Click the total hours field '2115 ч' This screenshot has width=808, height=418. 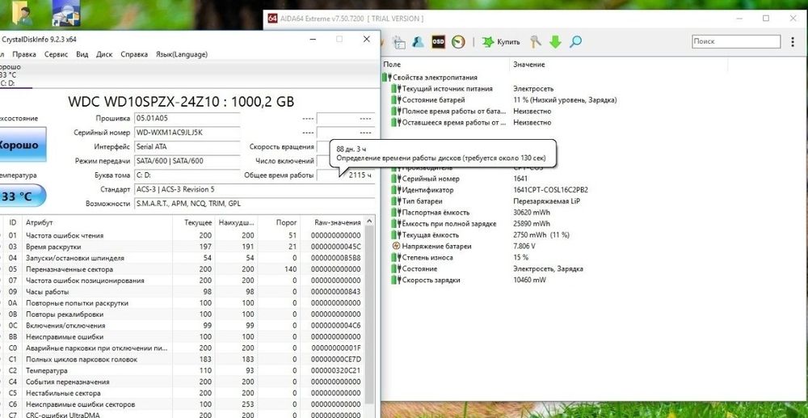coord(345,175)
